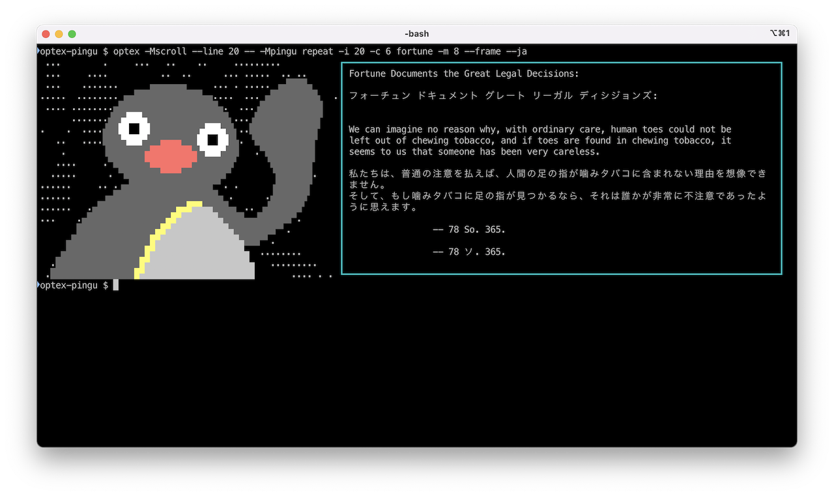Click the Japanese line starting 'そして、もし噛みタバコに'
This screenshot has width=834, height=496.
click(x=558, y=196)
